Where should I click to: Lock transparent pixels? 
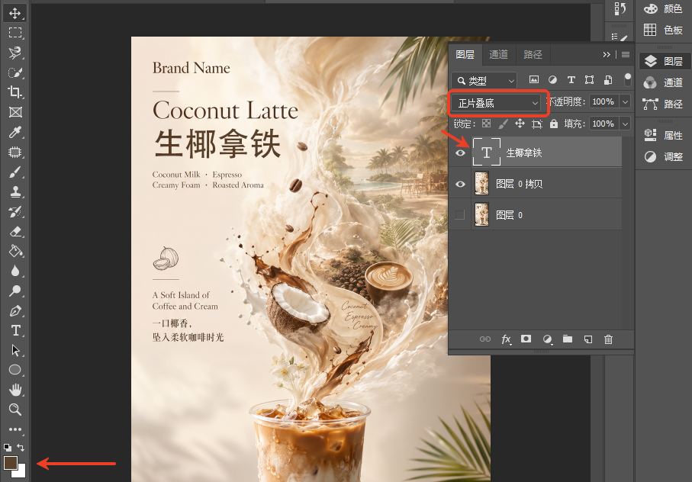pos(486,124)
